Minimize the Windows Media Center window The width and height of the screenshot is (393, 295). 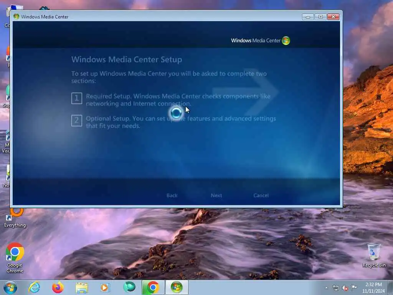coord(308,17)
